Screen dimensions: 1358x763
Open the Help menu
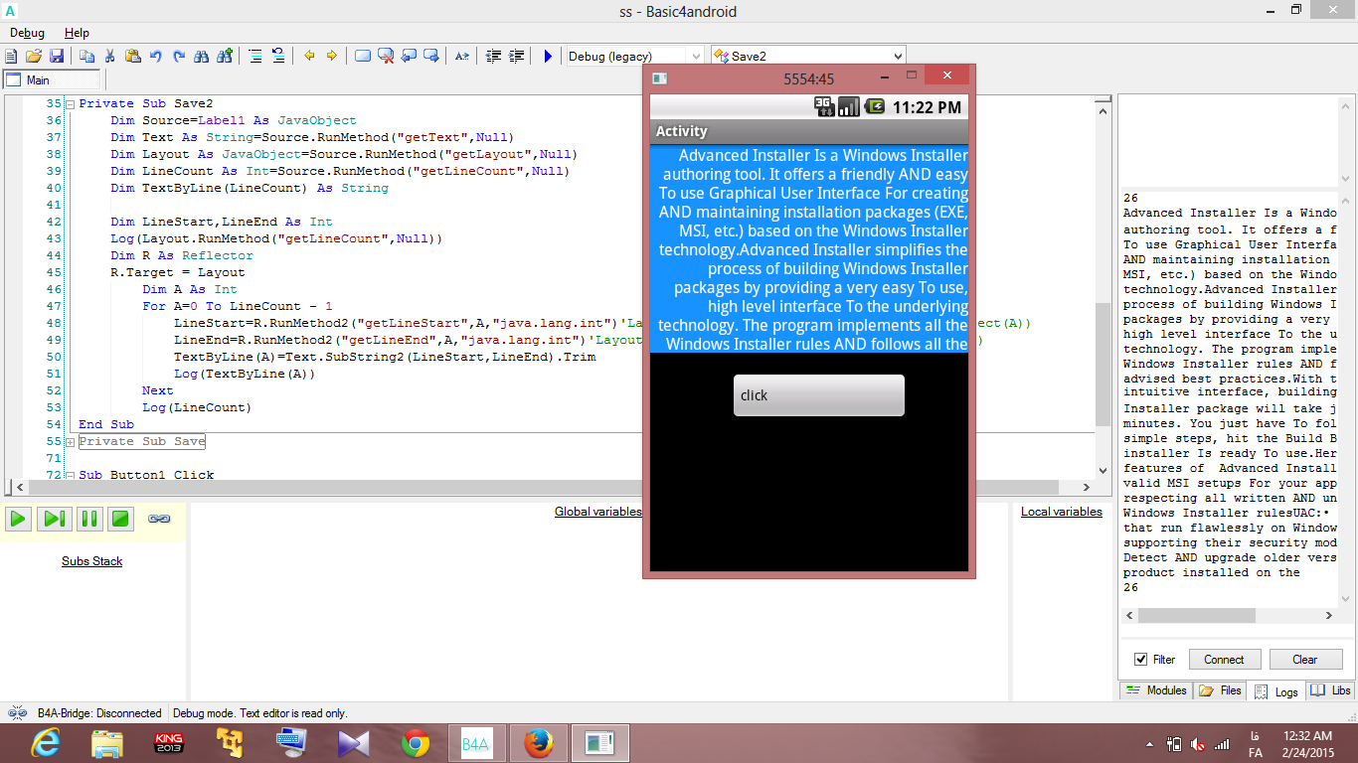point(77,33)
